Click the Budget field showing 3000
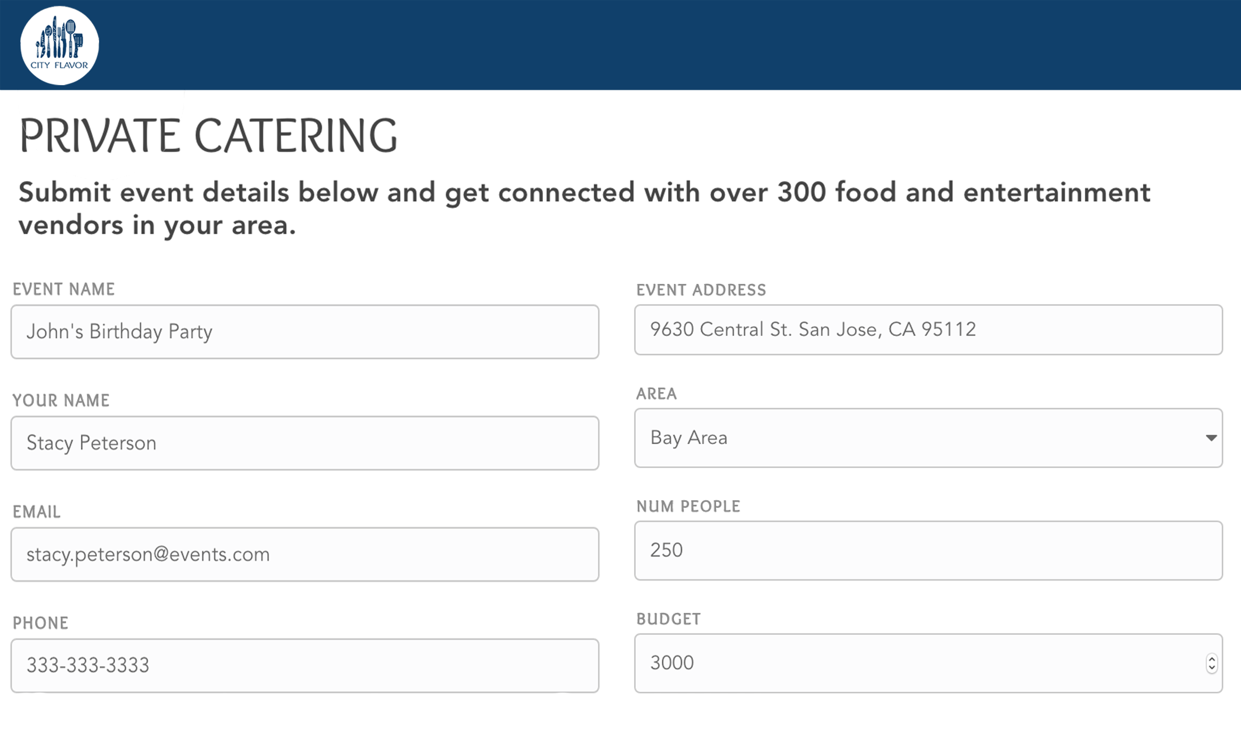The height and width of the screenshot is (737, 1241). (928, 664)
